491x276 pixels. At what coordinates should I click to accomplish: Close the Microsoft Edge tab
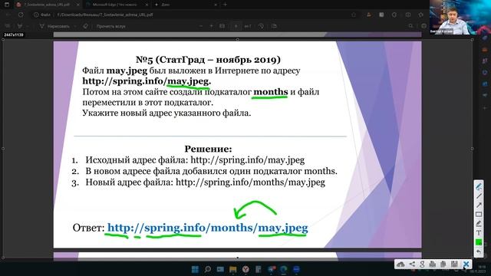[147, 5]
